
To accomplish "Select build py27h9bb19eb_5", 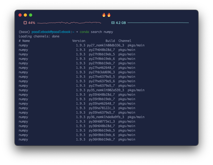I will (x=102, y=54).
